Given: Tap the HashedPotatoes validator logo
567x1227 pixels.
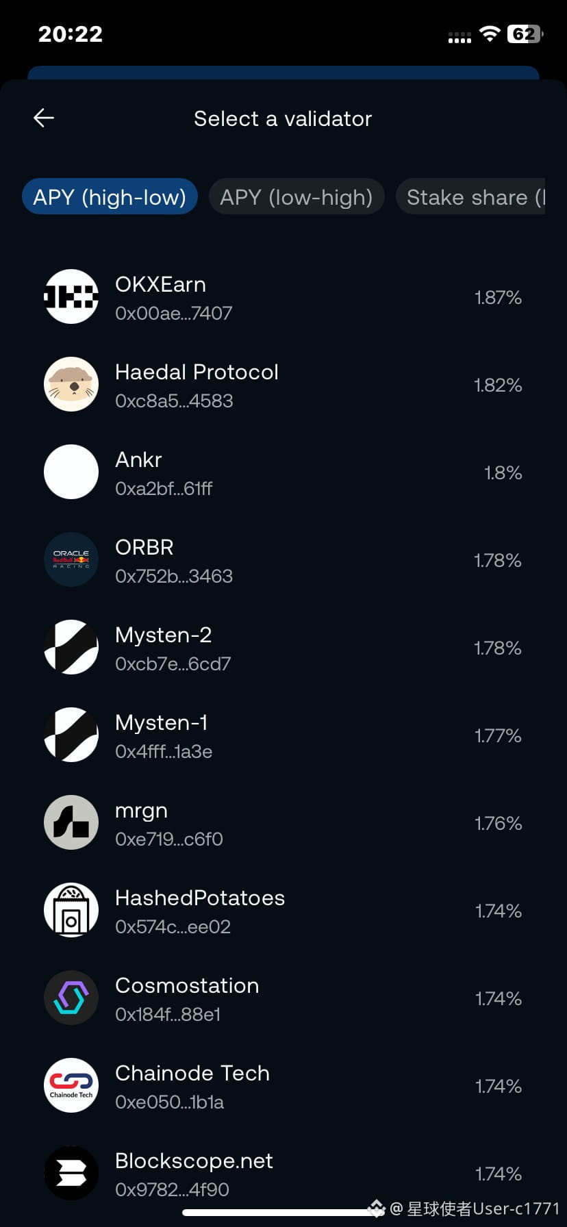Looking at the screenshot, I should pyautogui.click(x=71, y=910).
